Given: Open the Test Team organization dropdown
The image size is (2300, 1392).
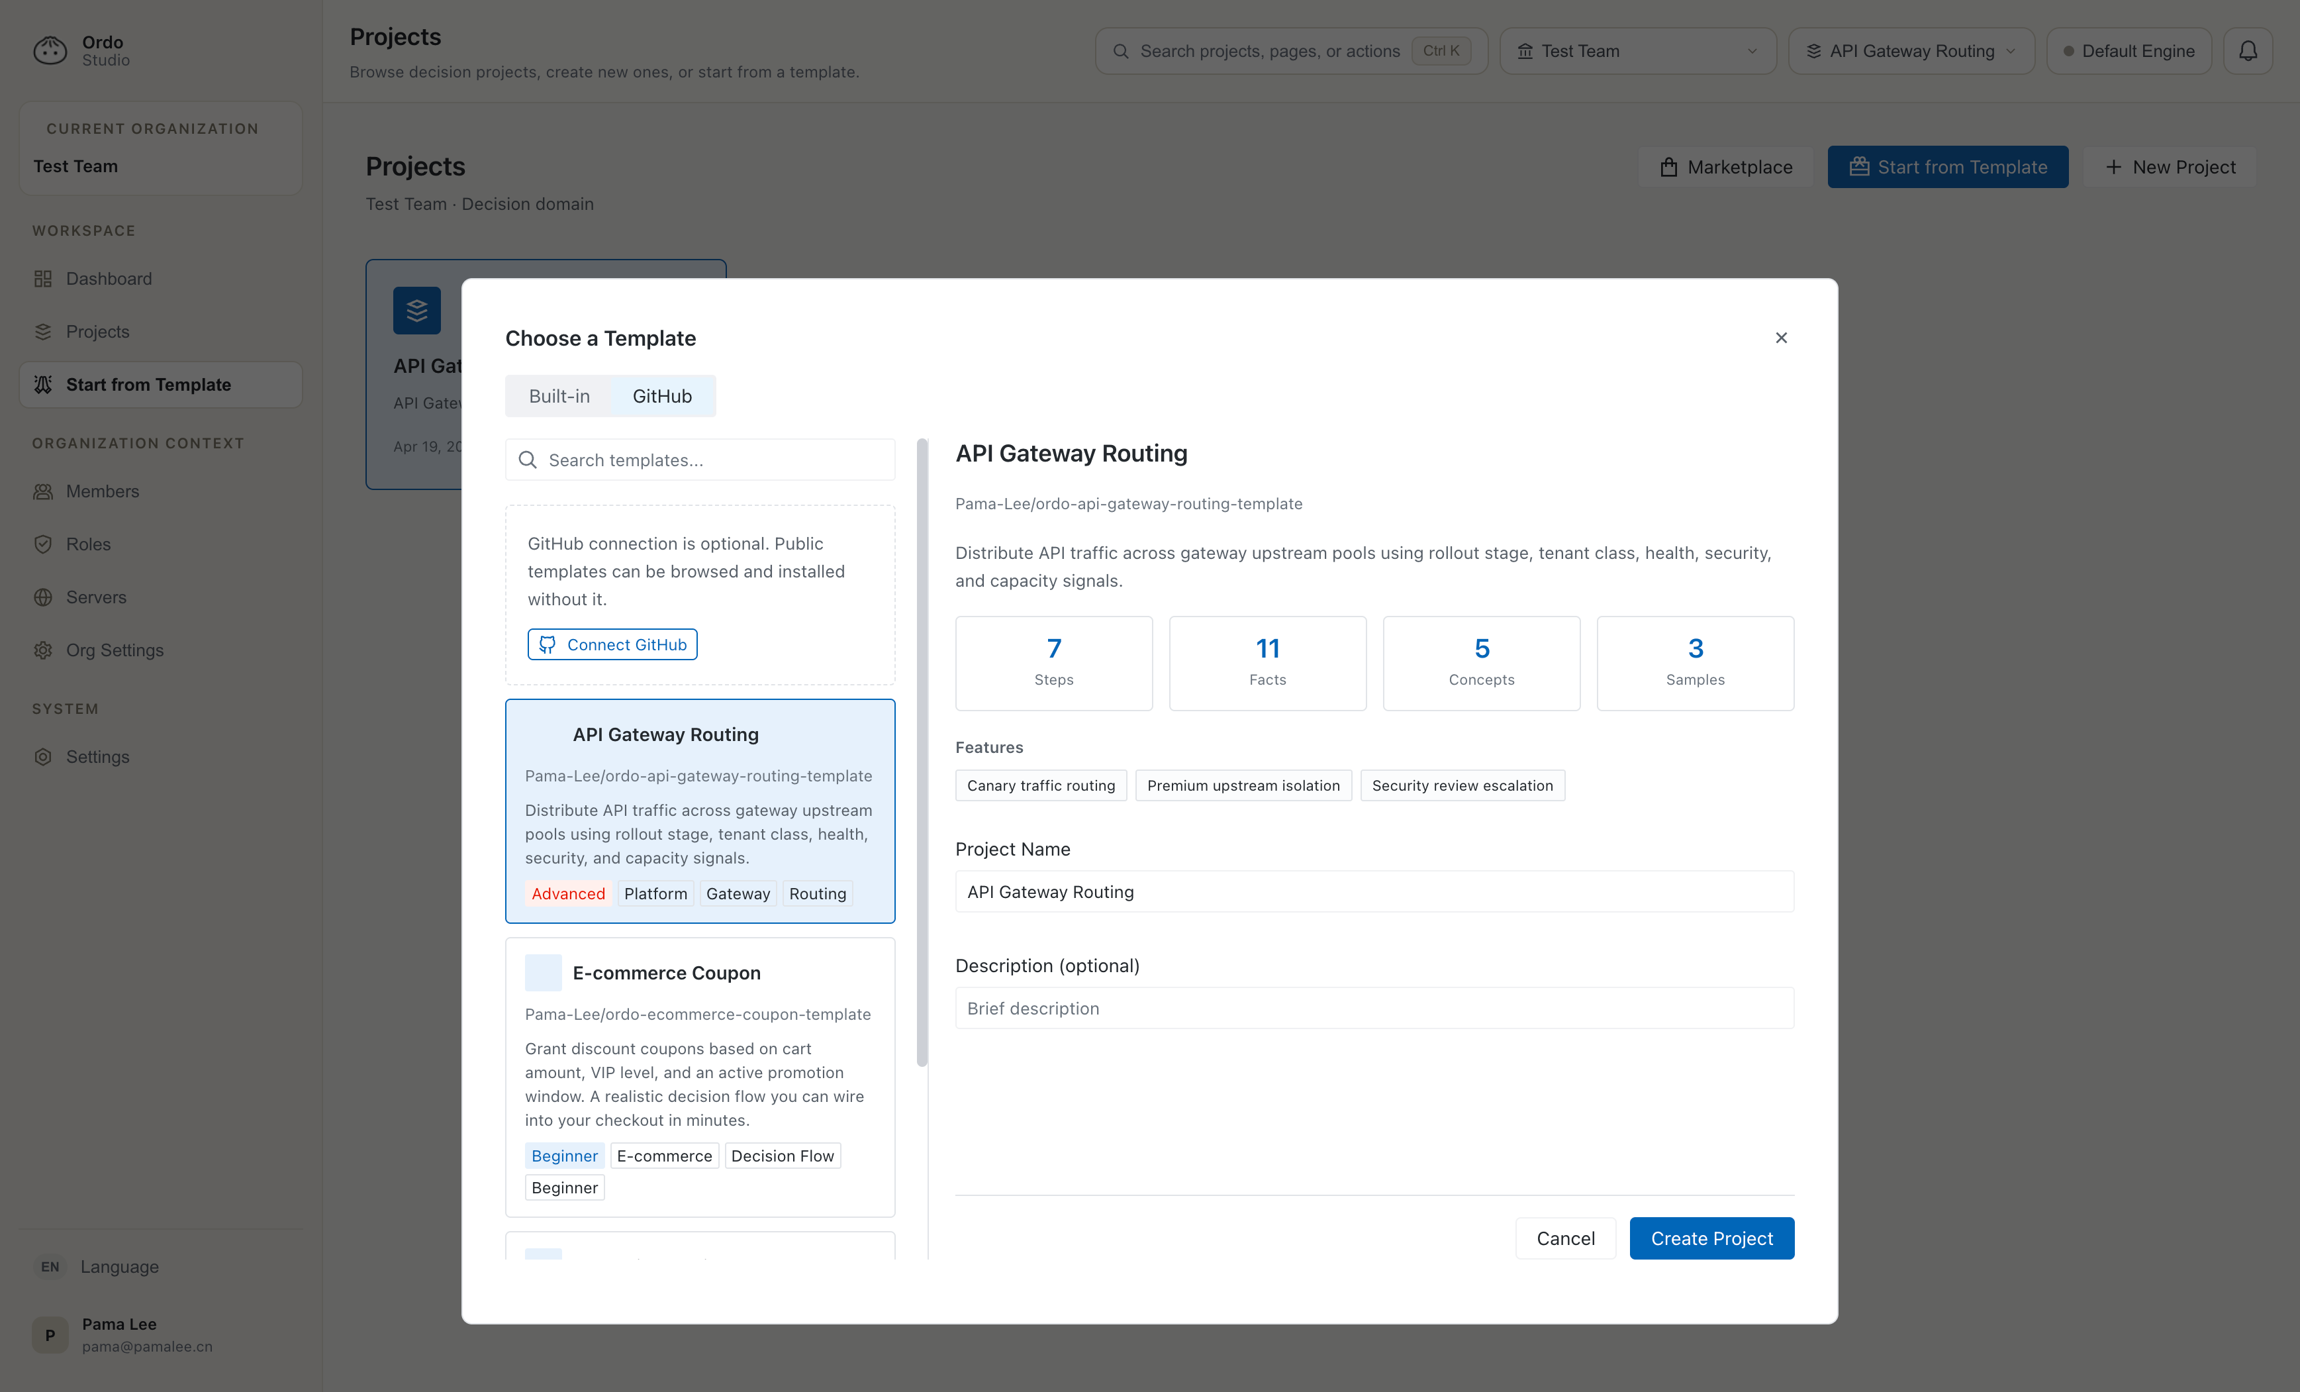Looking at the screenshot, I should click(1637, 52).
